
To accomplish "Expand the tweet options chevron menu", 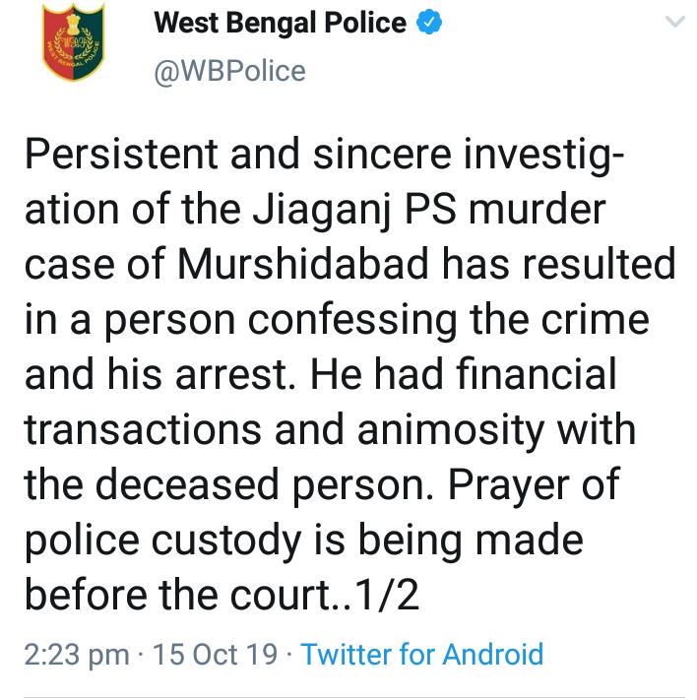I will point(674,21).
